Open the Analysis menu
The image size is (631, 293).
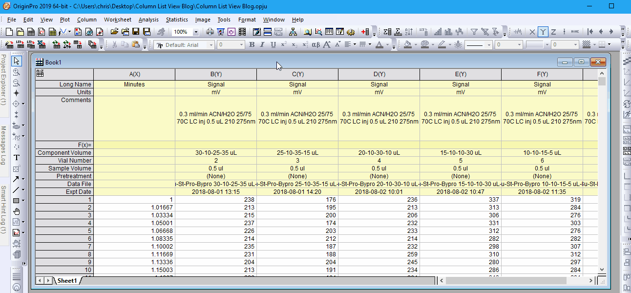(x=148, y=20)
